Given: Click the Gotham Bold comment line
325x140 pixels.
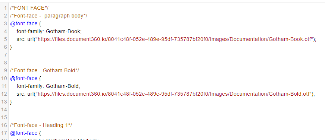Looking at the screenshot, I should [44, 70].
